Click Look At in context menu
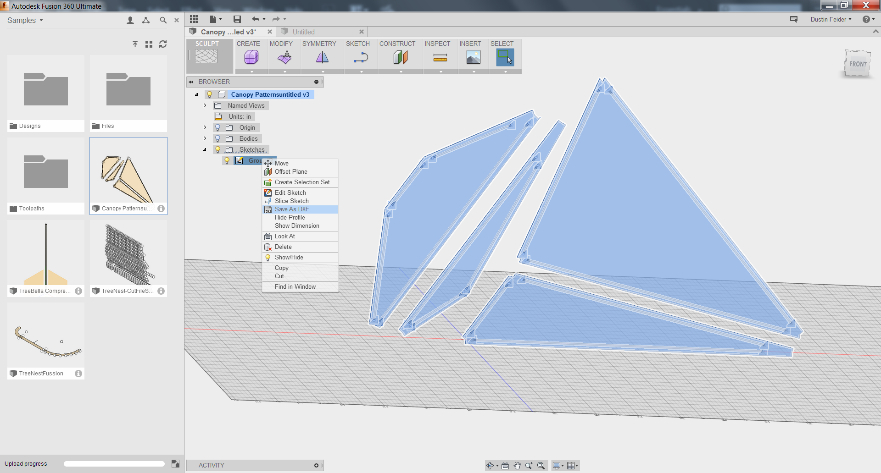This screenshot has height=473, width=881. (300, 236)
